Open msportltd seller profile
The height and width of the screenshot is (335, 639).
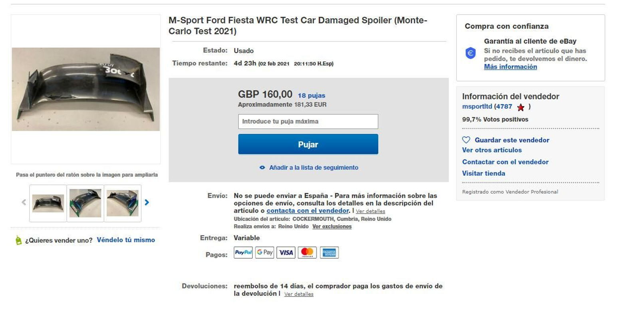coord(477,107)
